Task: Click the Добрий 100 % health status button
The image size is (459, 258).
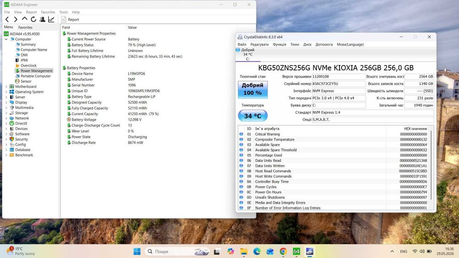Action: pos(252,89)
